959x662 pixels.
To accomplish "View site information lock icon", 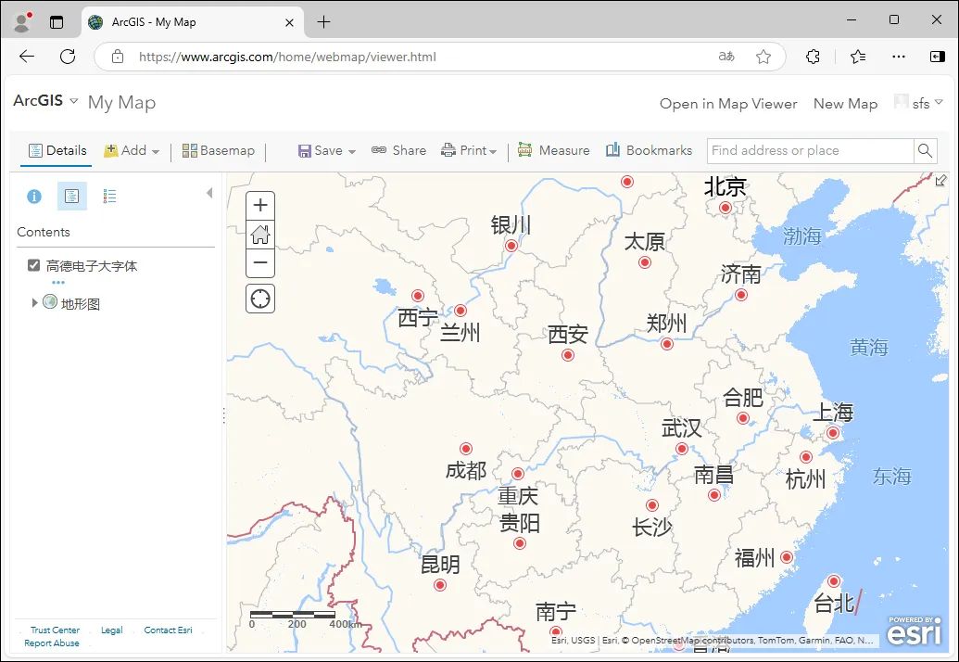I will pyautogui.click(x=118, y=57).
